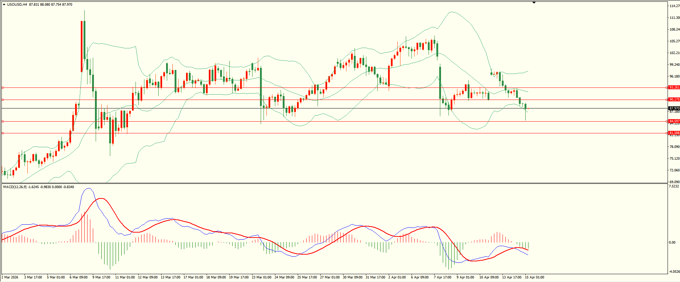This screenshot has height=282, width=680.
Task: Open the dropdown arrow beside USOUSD,H4
Action: tap(4, 5)
